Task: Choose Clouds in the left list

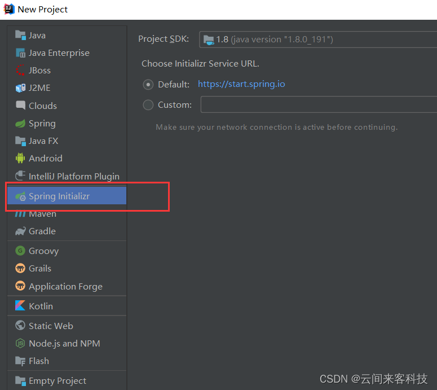Action: click(x=43, y=106)
